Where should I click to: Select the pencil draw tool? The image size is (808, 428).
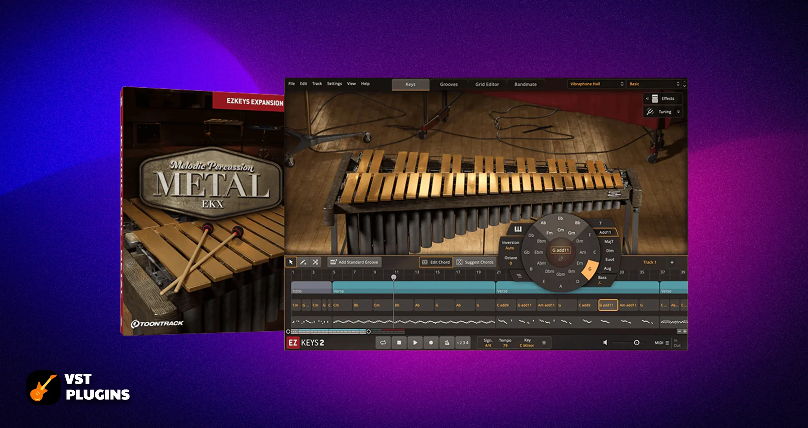click(303, 262)
